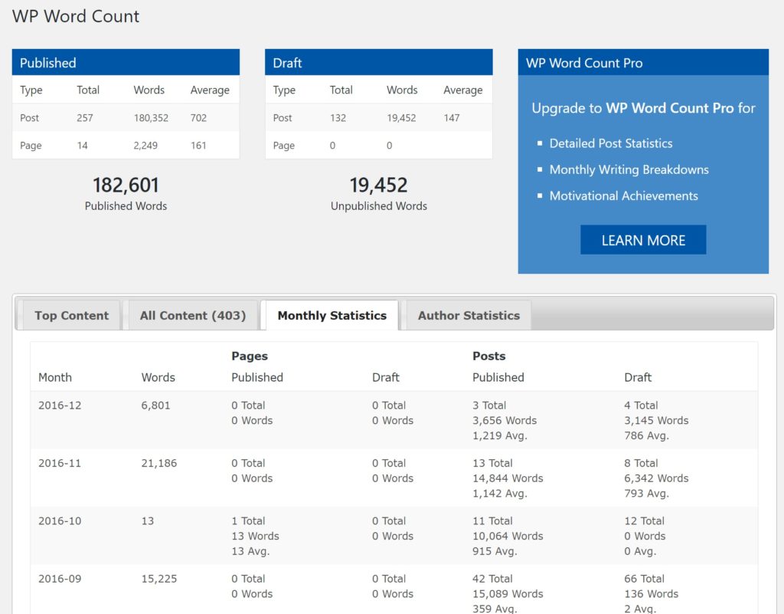The height and width of the screenshot is (614, 784).
Task: Click the Monthly Writing Breakdowns bullet item
Action: point(629,169)
